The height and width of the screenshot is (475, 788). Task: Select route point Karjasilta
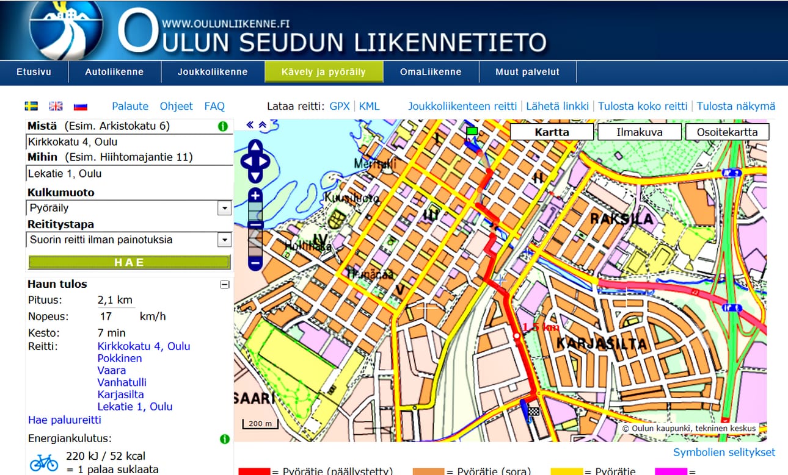click(121, 395)
